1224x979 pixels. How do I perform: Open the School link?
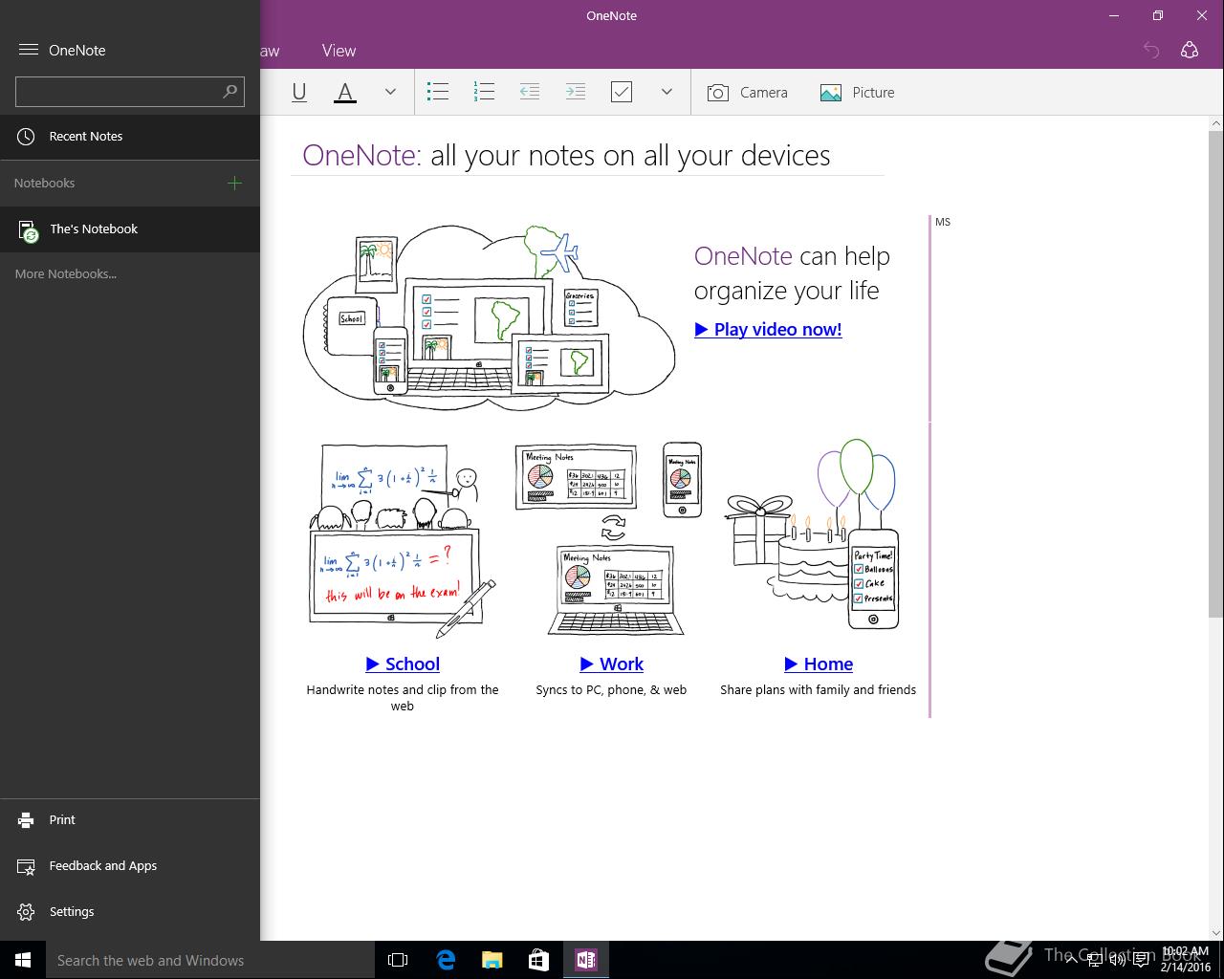click(403, 664)
